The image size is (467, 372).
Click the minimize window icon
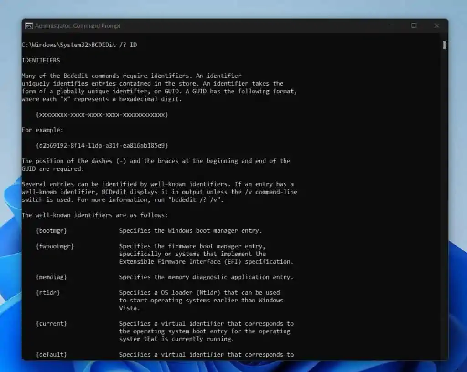[x=391, y=26]
